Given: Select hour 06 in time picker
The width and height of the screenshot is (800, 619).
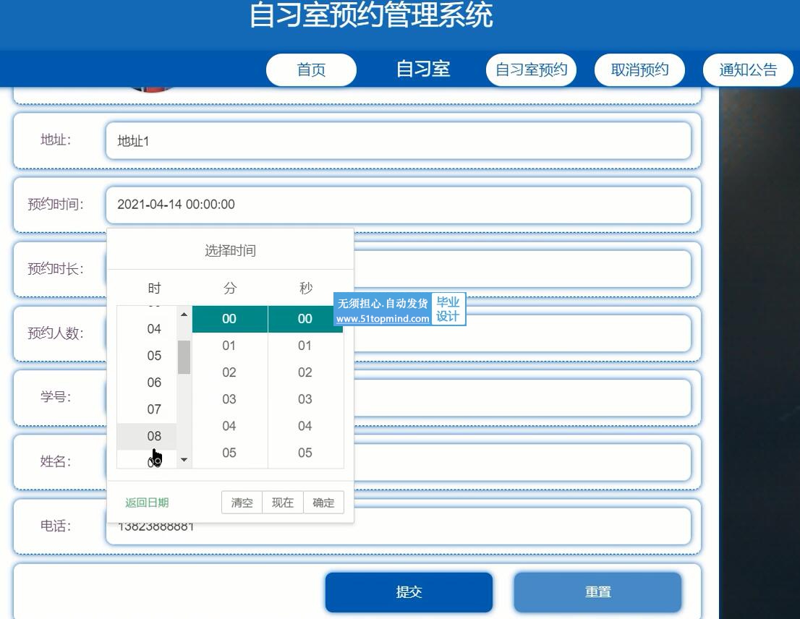Looking at the screenshot, I should tap(147, 383).
